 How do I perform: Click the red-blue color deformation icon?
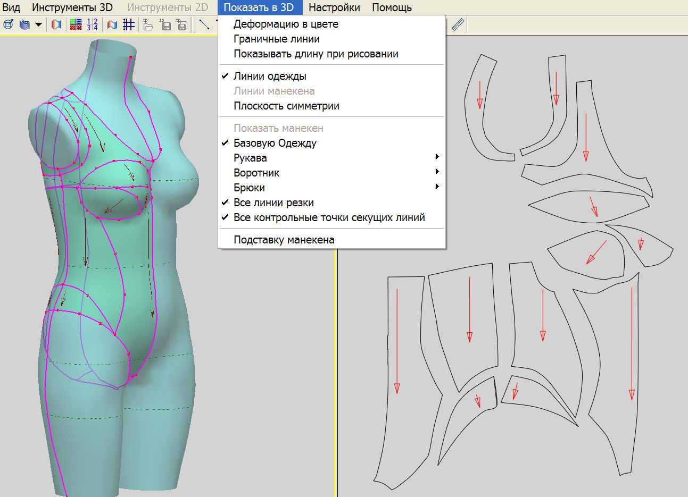click(56, 24)
